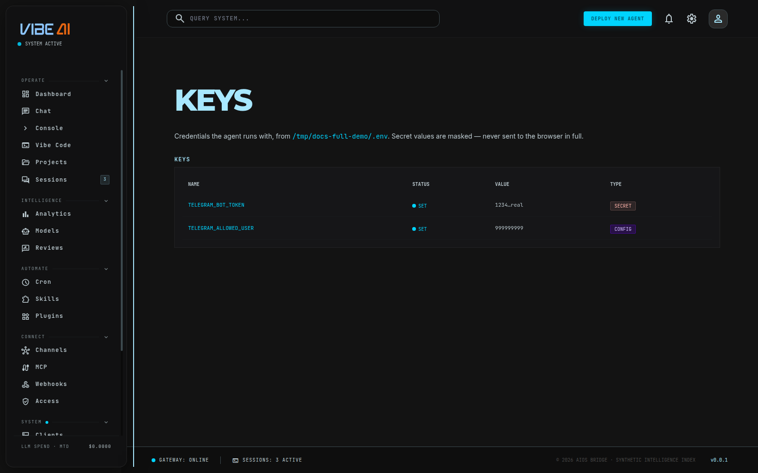
Task: Click Gateway: Online status
Action: [180, 460]
